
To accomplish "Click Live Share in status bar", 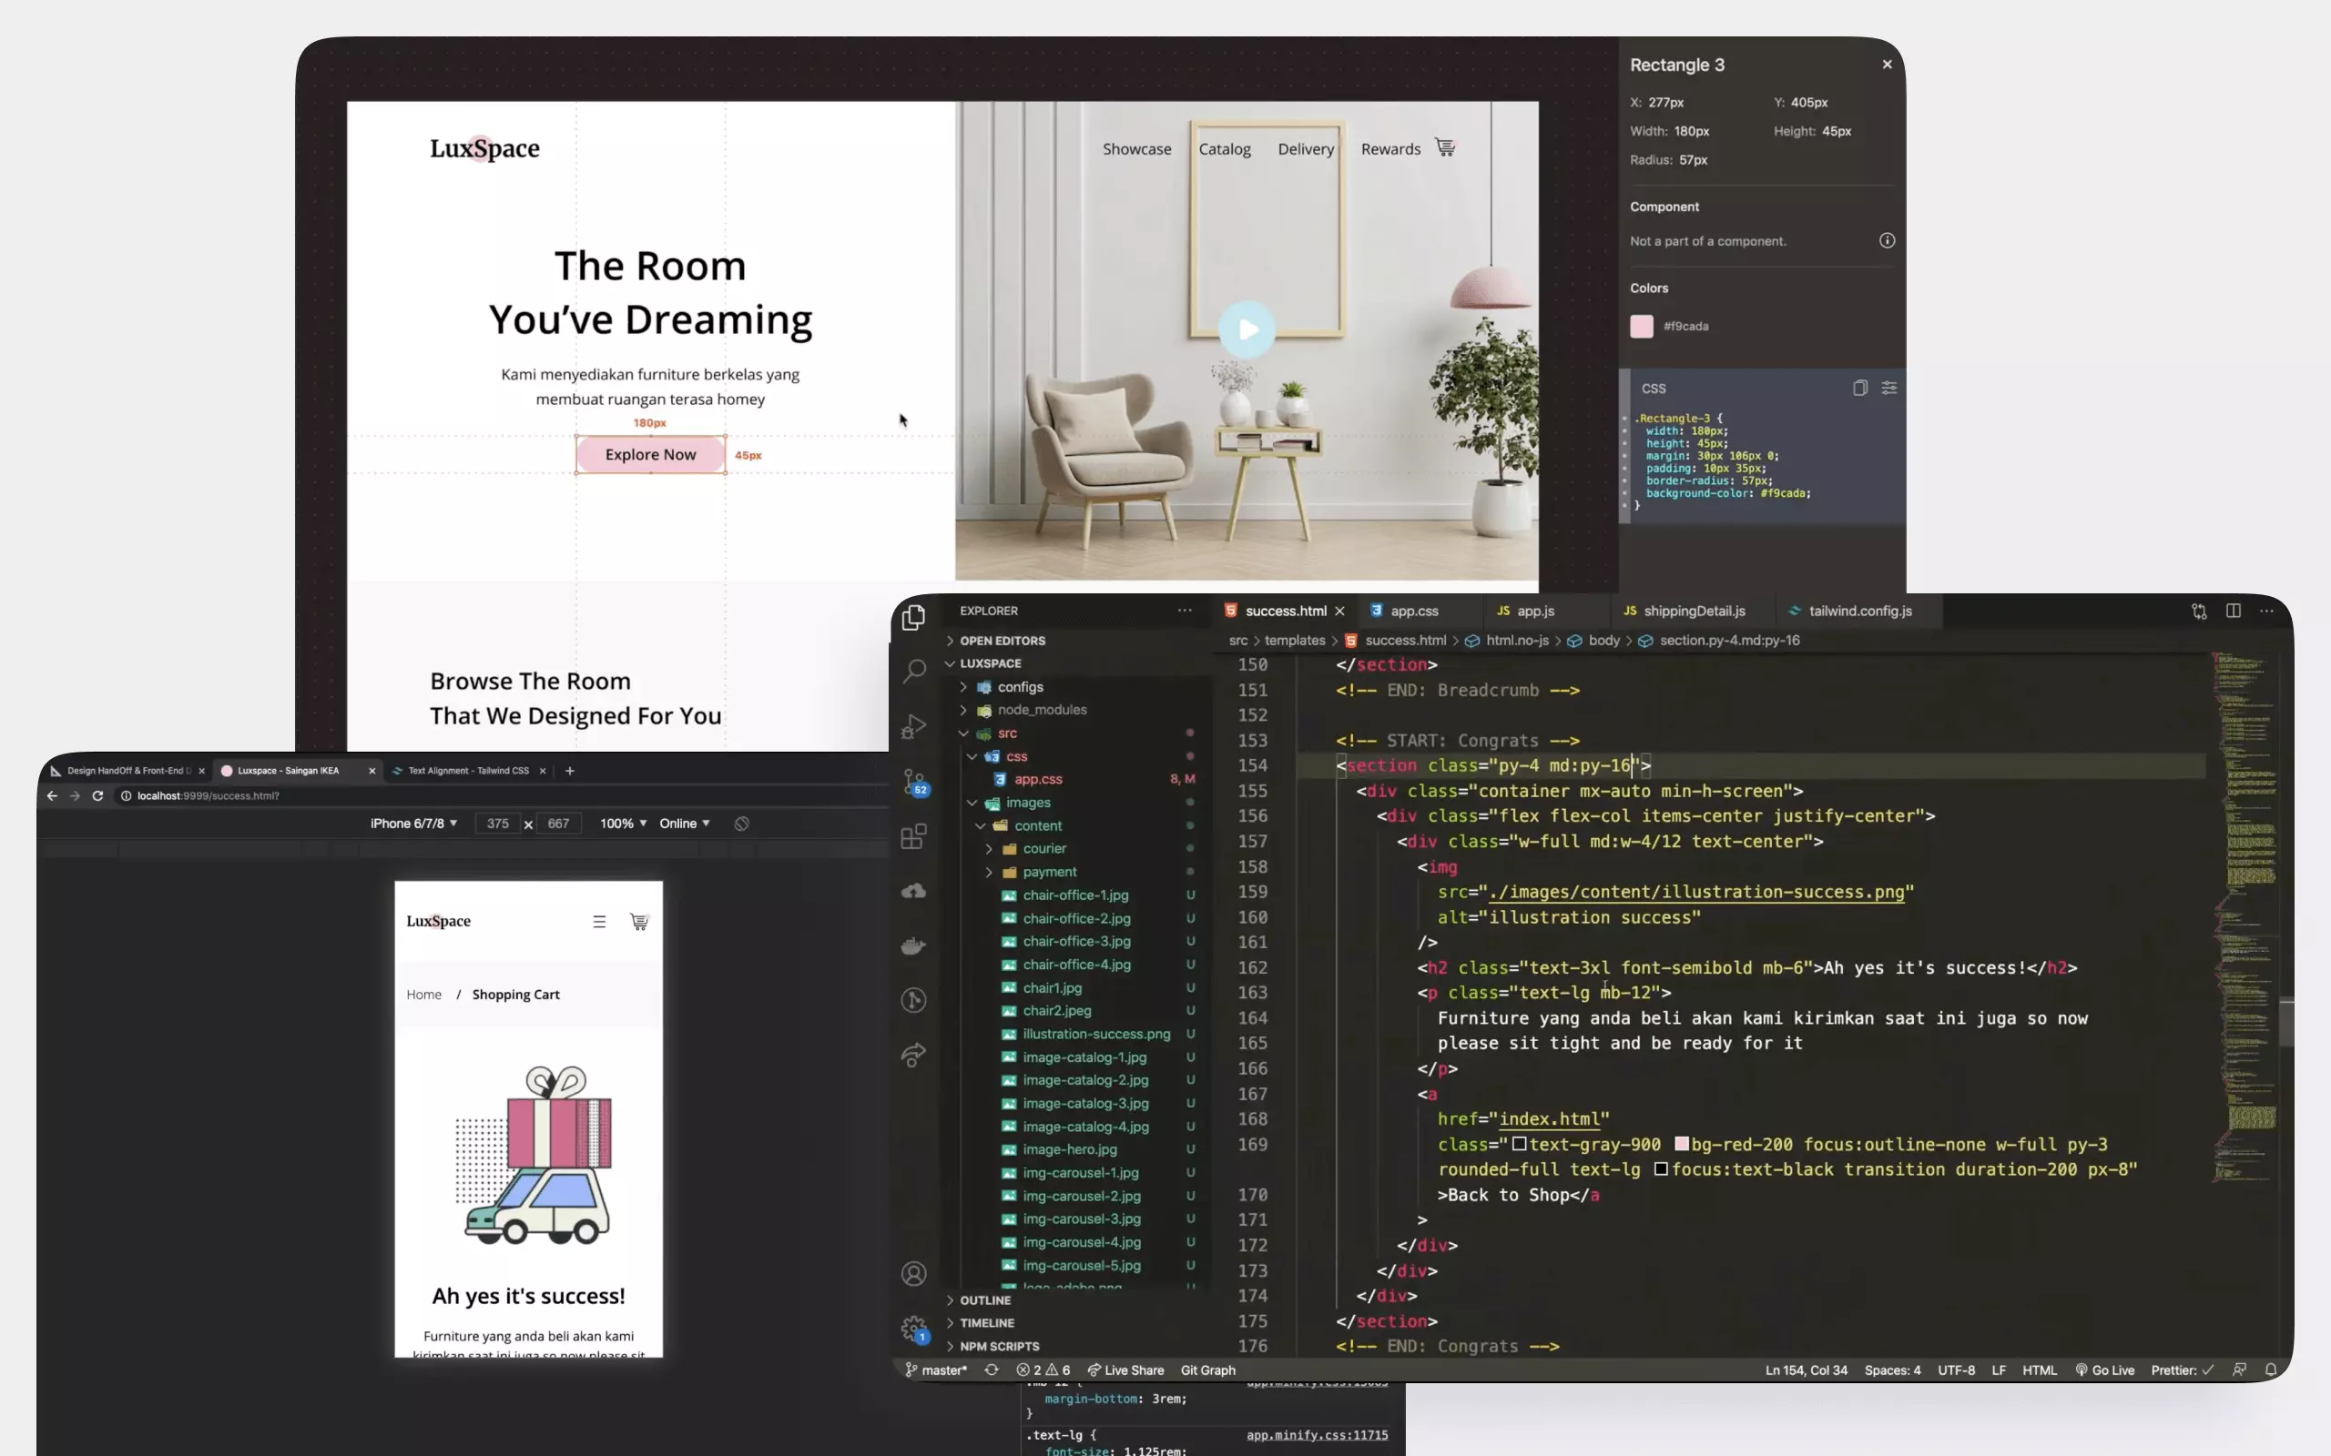I will pos(1125,1370).
